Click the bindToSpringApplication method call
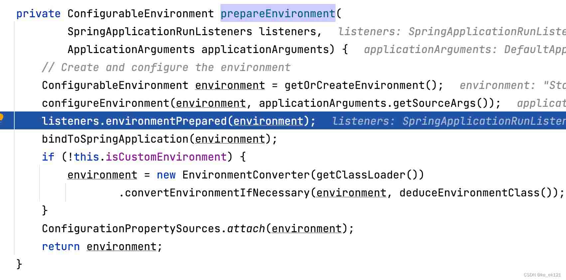 pyautogui.click(x=115, y=139)
